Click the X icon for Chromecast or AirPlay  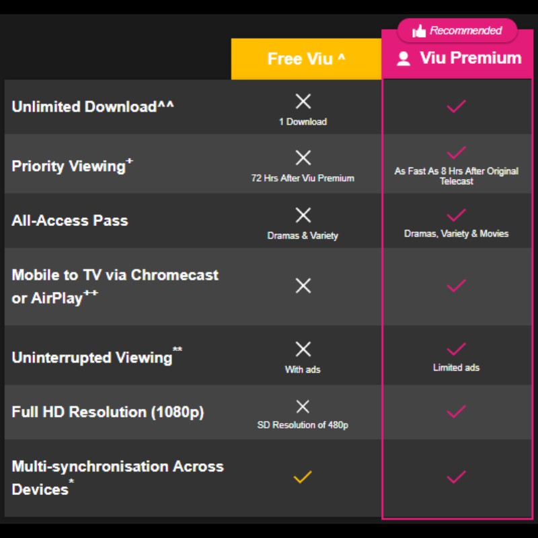point(303,286)
